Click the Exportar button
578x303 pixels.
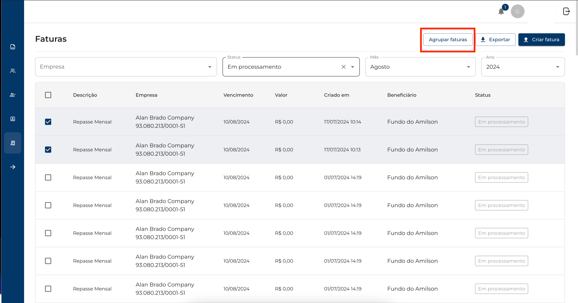coord(495,40)
